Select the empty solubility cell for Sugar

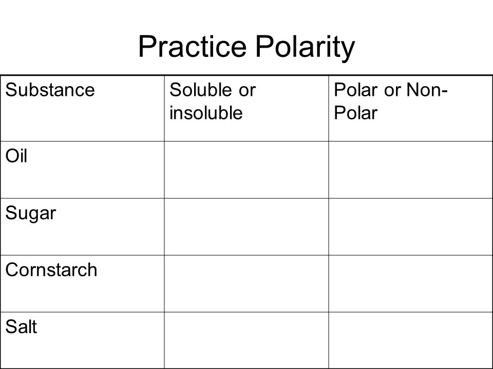pyautogui.click(x=246, y=227)
